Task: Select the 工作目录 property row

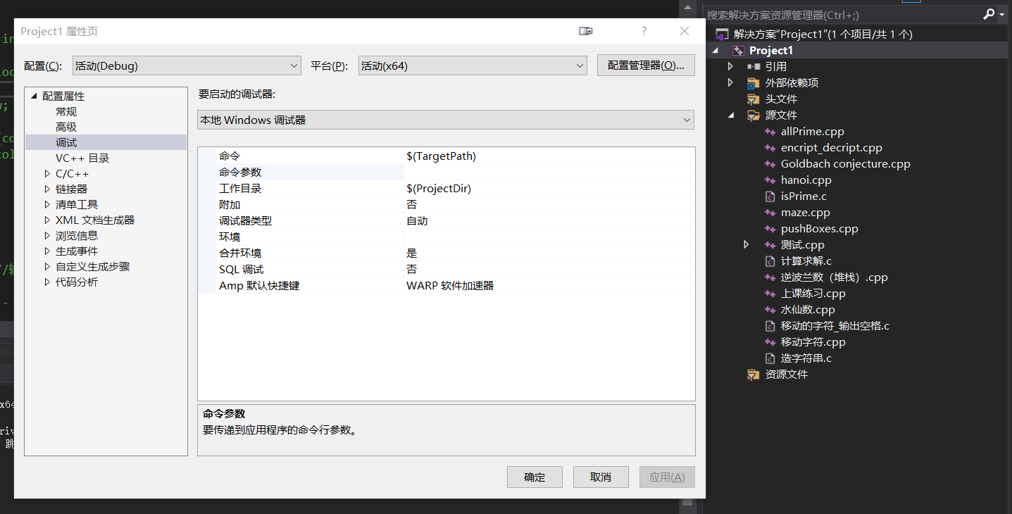Action: [x=446, y=189]
